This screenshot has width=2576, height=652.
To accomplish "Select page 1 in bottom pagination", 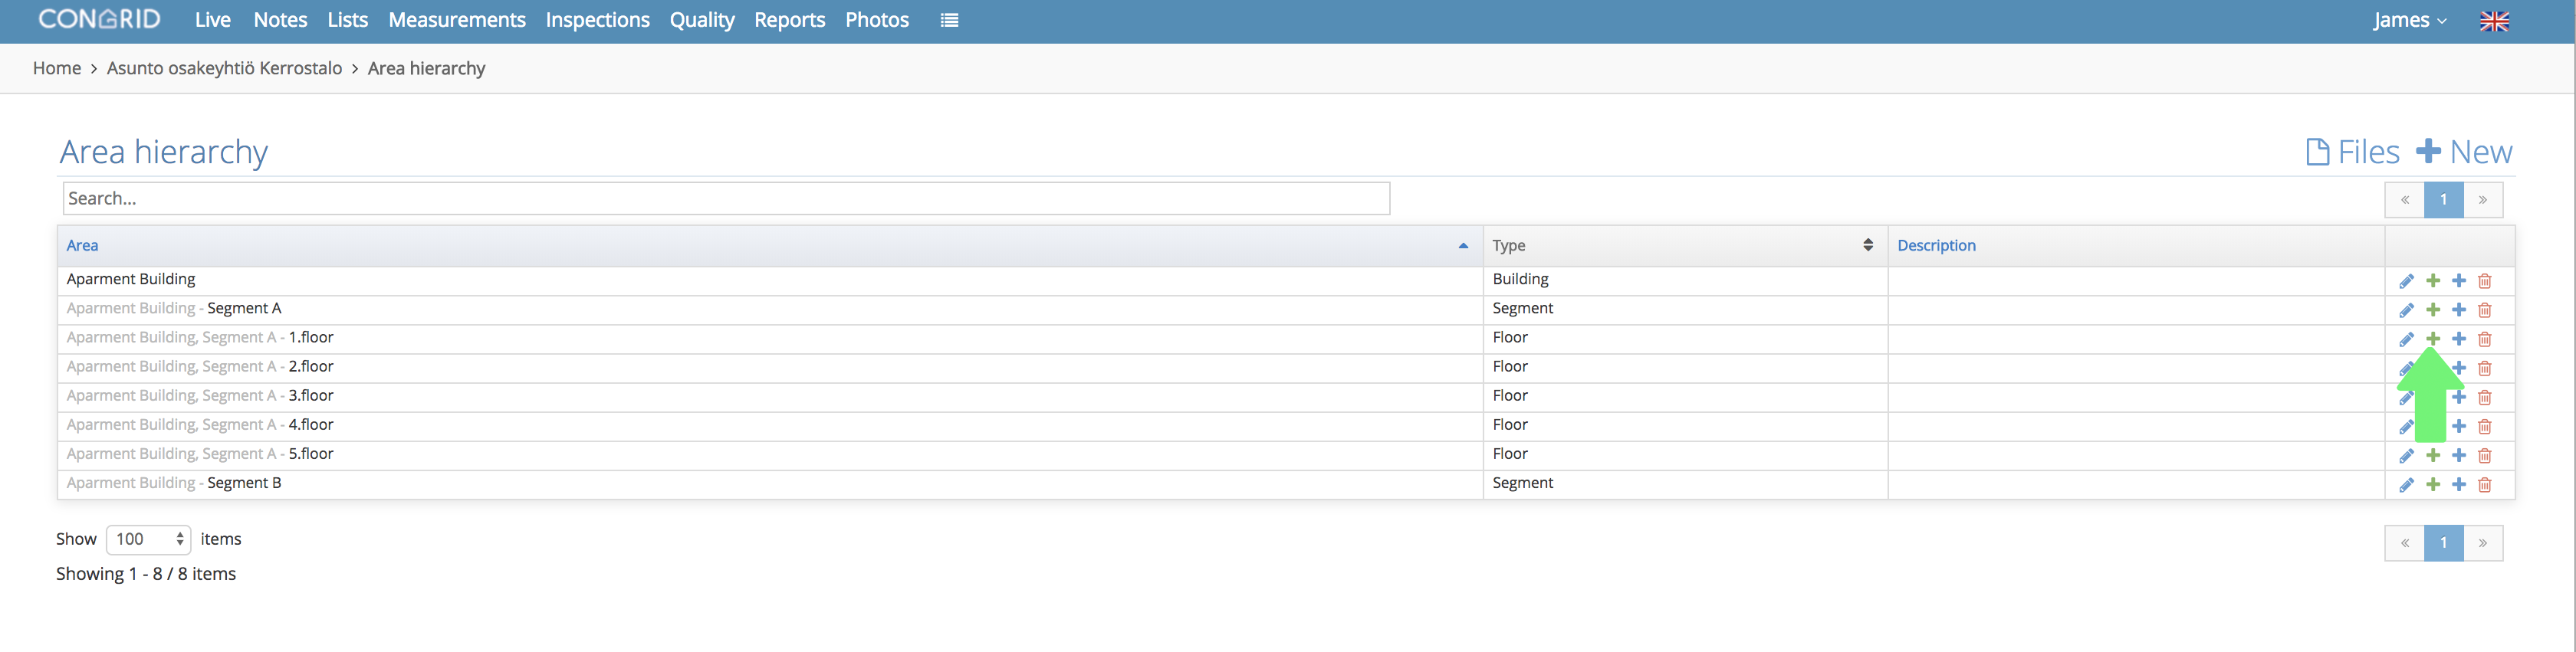I will [x=2444, y=543].
